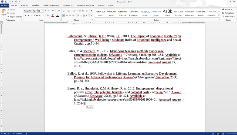Switch to the CORRESPONDENCIA tab
Viewport: 237px width, 135px height.
pyautogui.click(x=85, y=5)
